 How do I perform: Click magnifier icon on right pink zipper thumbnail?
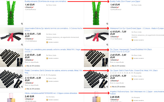107,45
